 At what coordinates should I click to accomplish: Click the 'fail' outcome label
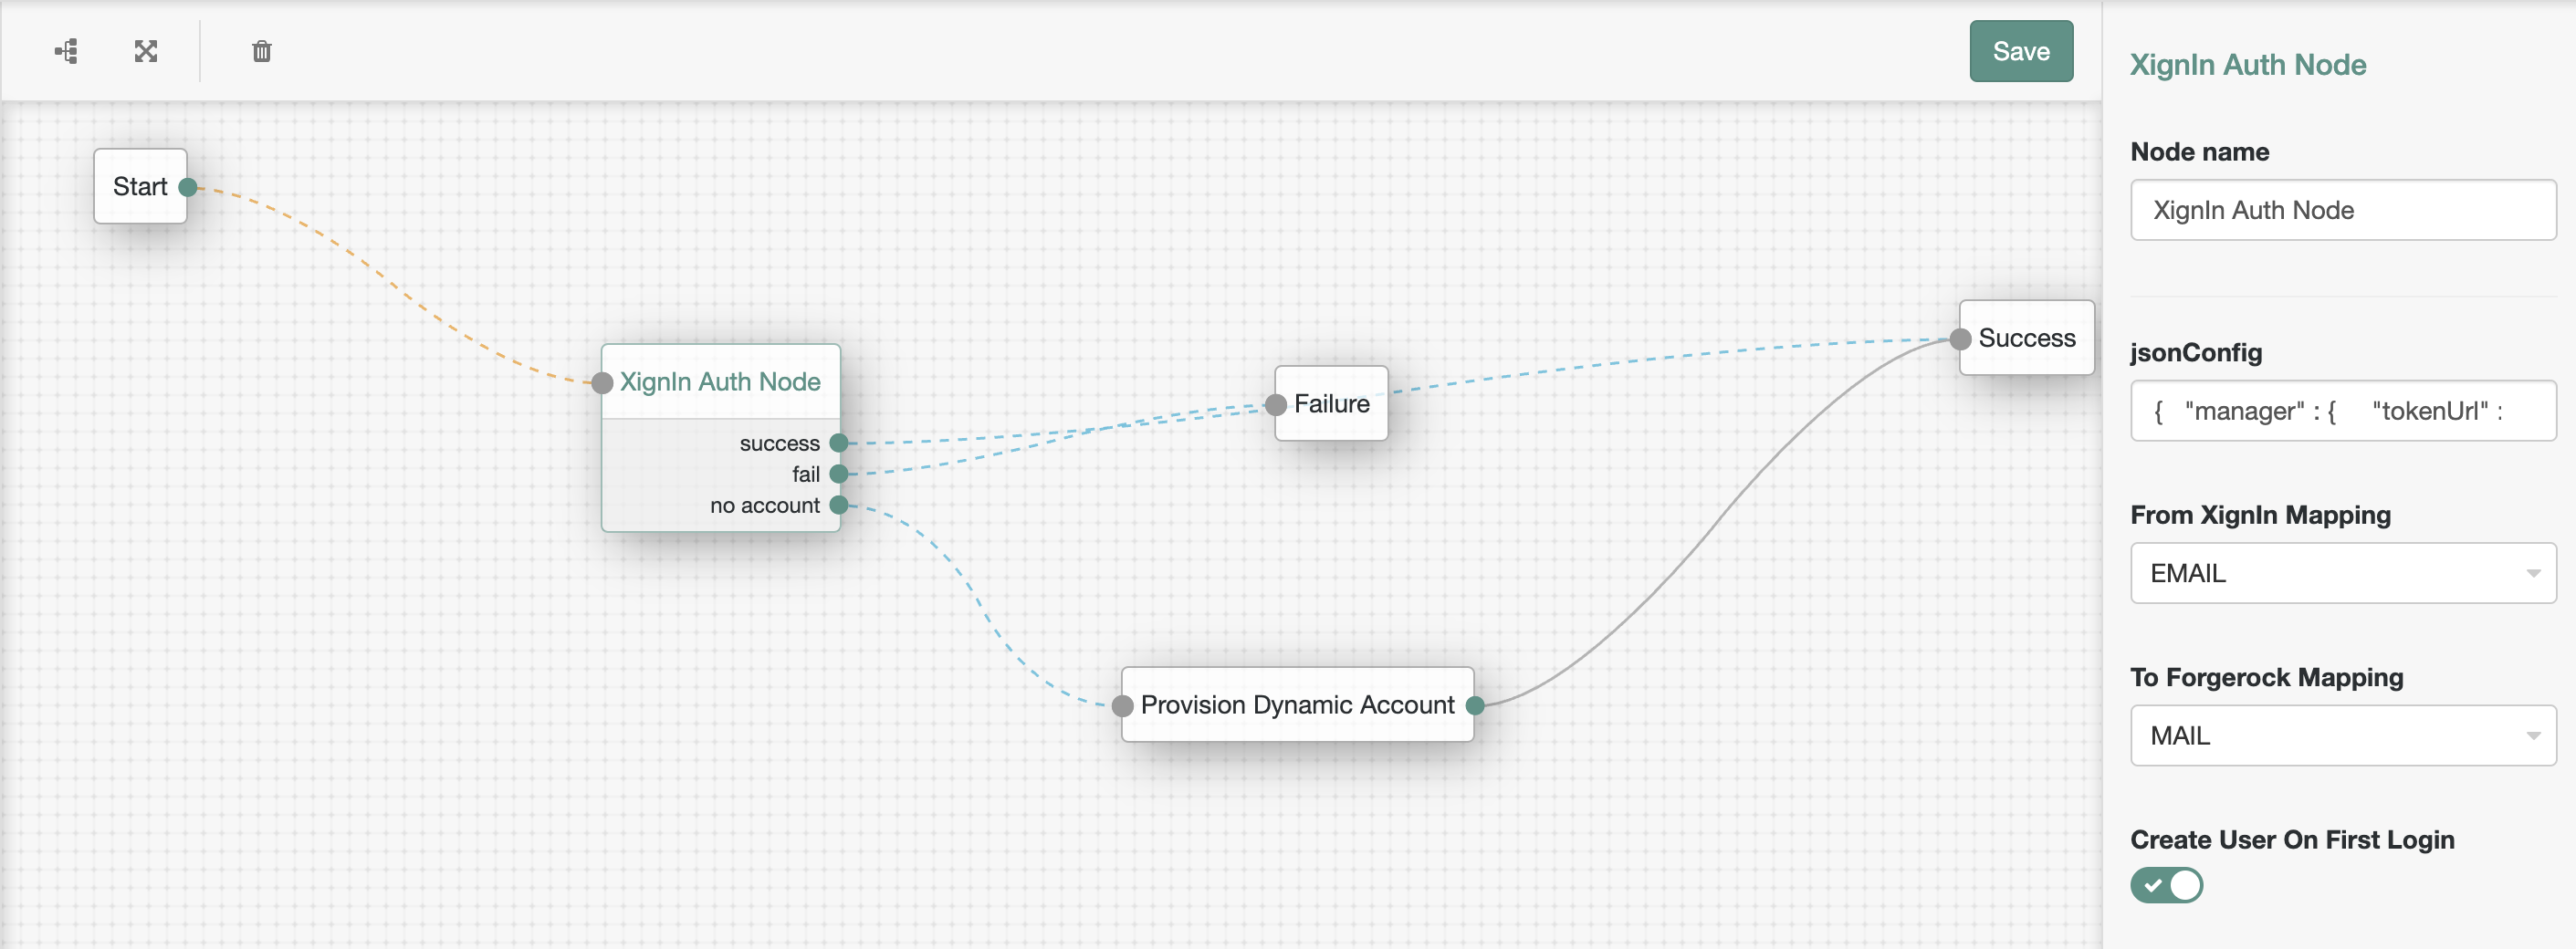[x=805, y=474]
